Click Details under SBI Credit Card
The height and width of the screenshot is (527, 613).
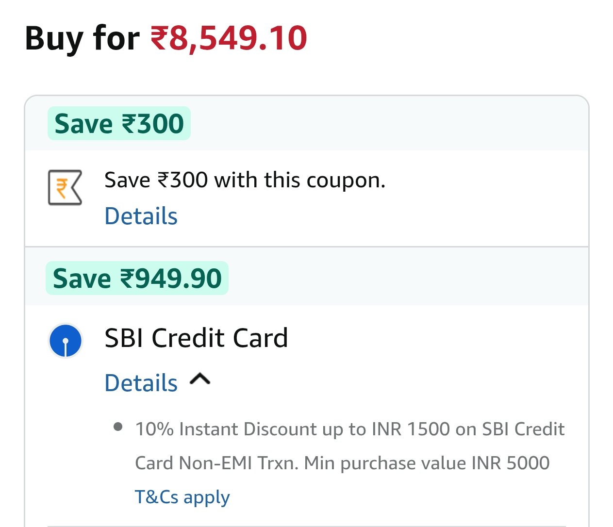pyautogui.click(x=141, y=383)
